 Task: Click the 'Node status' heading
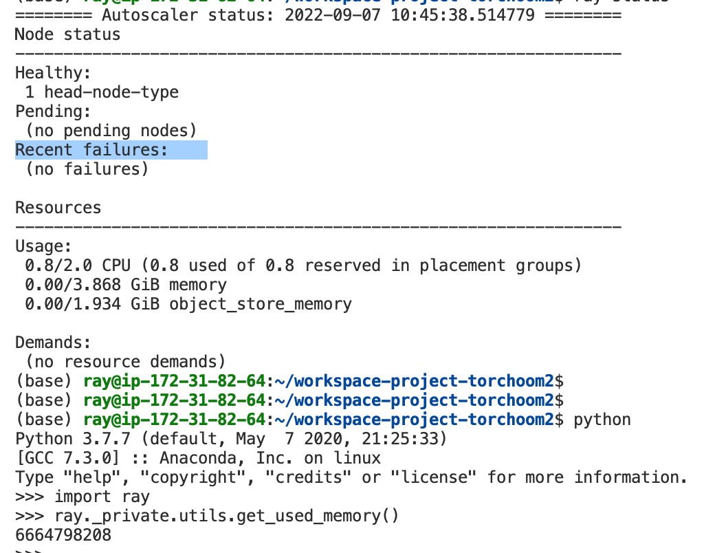[x=67, y=35]
